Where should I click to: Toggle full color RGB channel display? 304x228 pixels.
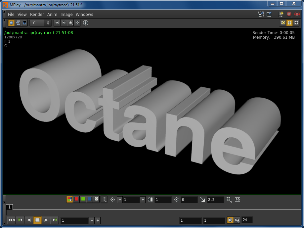click(x=70, y=199)
